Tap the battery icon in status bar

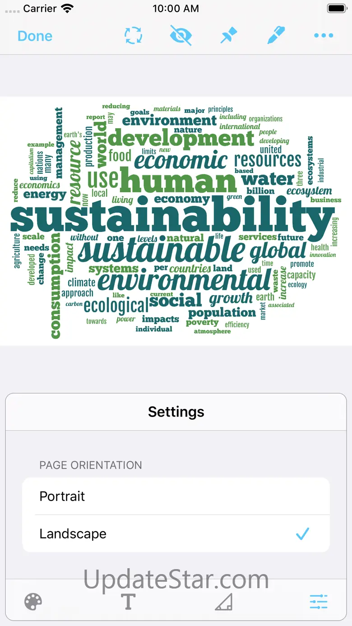(x=337, y=8)
